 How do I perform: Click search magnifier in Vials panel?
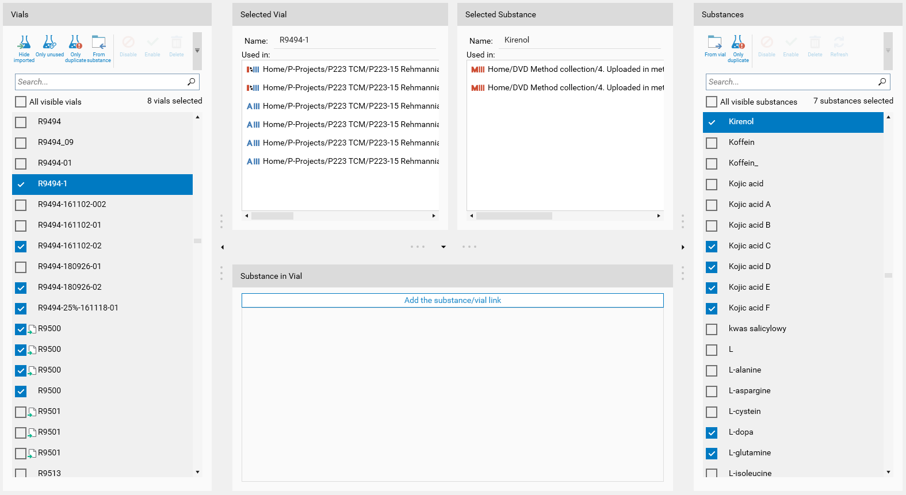click(192, 82)
